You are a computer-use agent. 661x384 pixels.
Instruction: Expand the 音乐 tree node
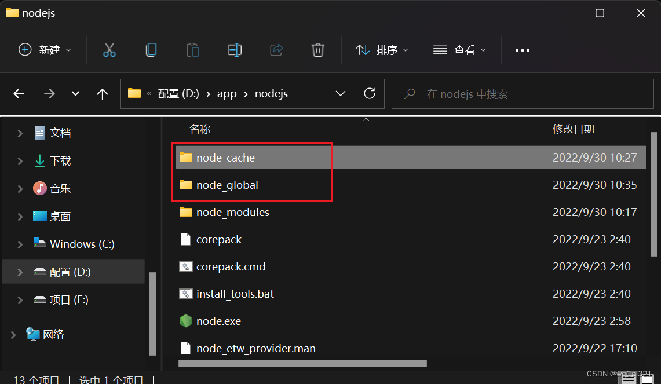(20, 189)
